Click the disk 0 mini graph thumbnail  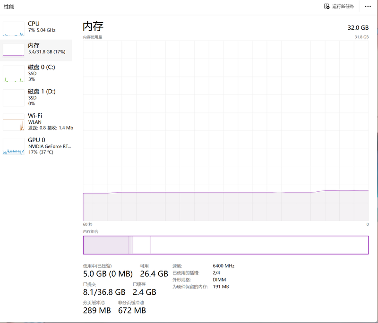(14, 74)
